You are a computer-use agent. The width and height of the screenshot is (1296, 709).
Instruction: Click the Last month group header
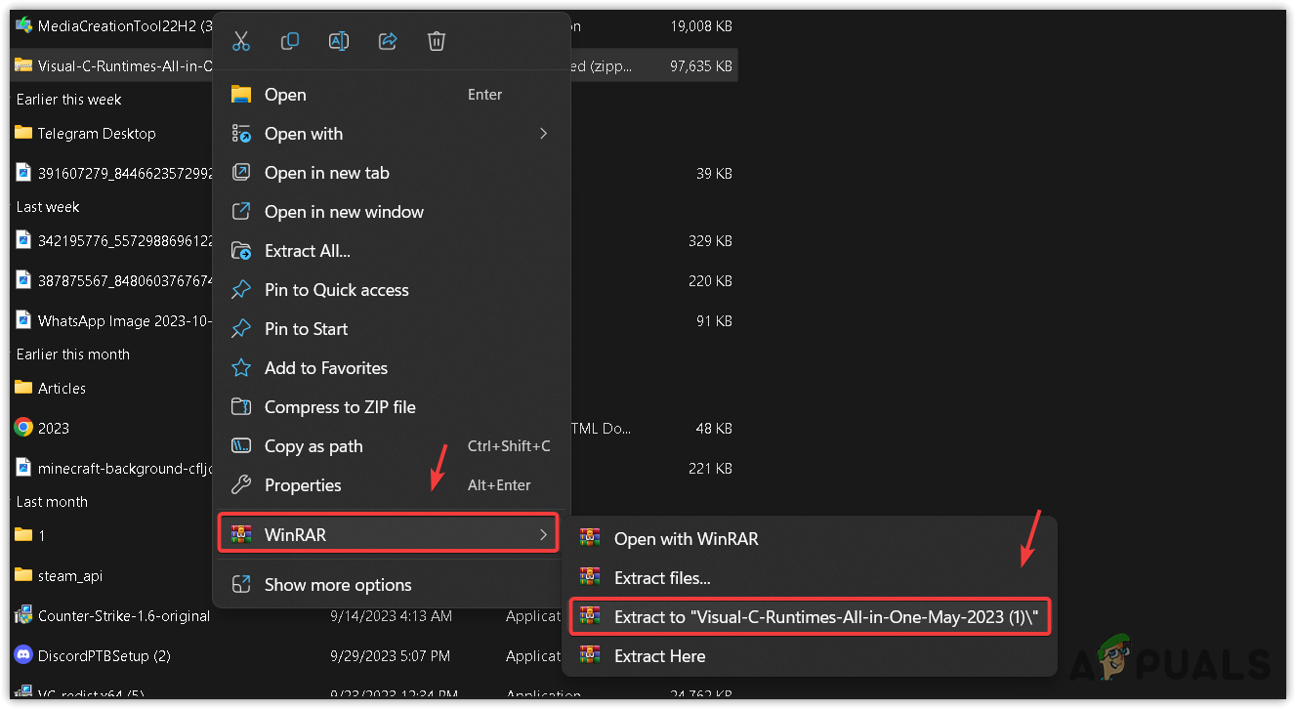point(52,502)
